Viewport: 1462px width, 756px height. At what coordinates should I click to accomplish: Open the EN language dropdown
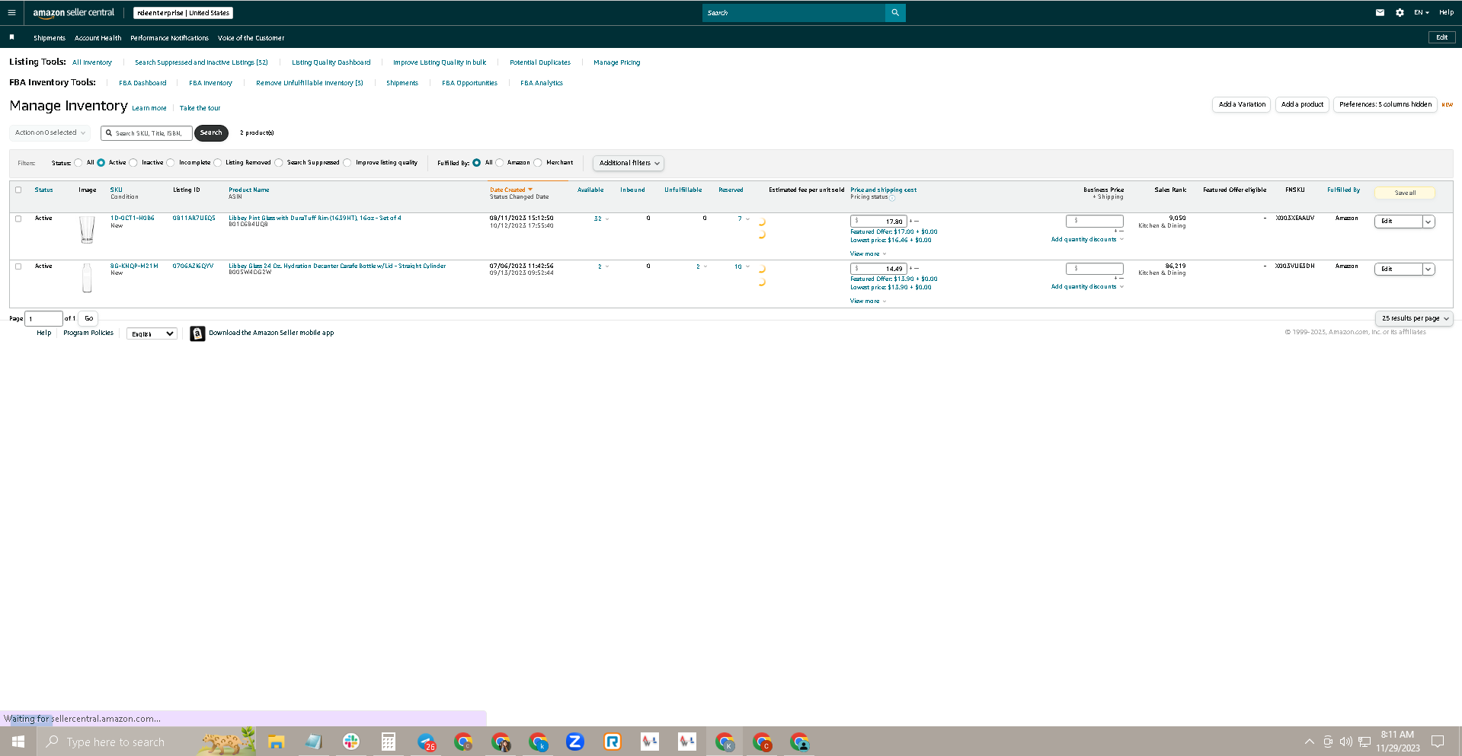pos(1422,12)
